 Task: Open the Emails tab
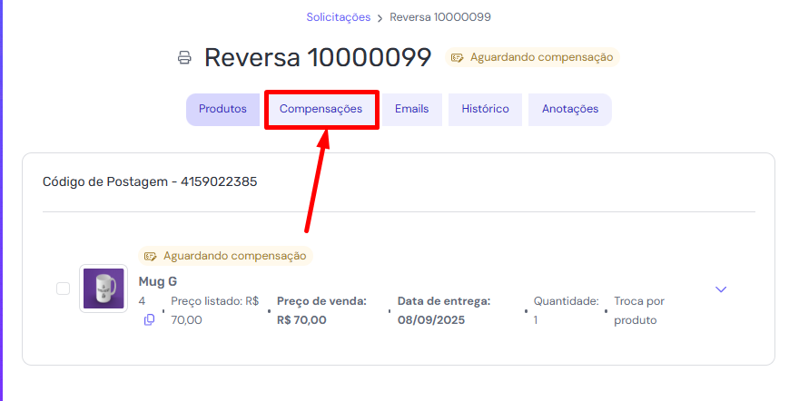[411, 109]
